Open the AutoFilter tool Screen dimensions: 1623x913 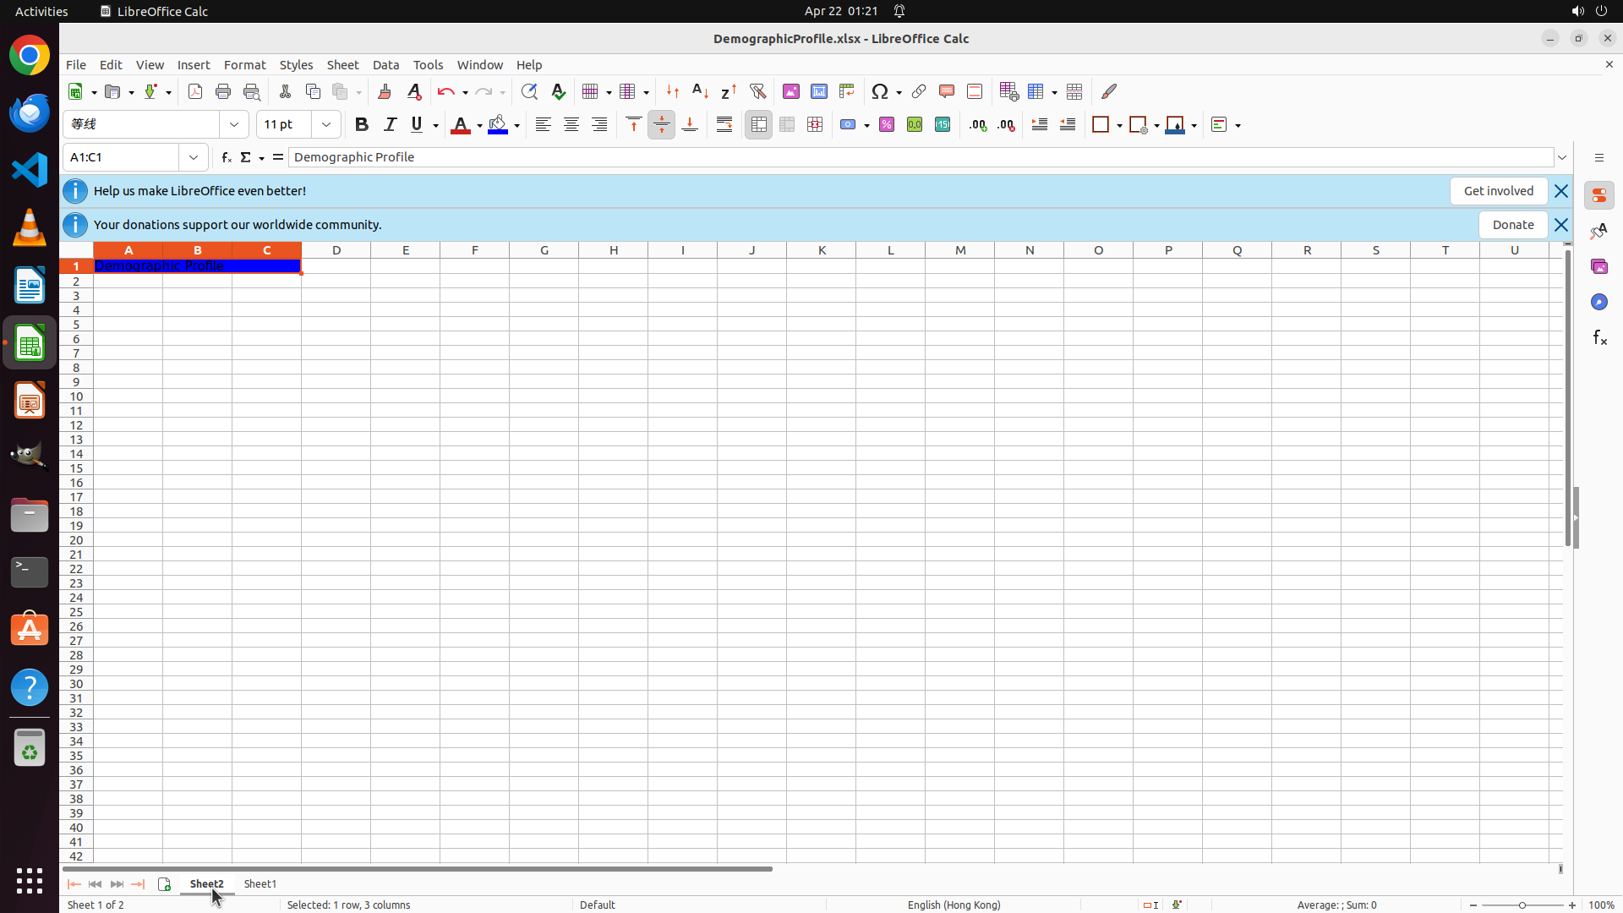pos(757,91)
